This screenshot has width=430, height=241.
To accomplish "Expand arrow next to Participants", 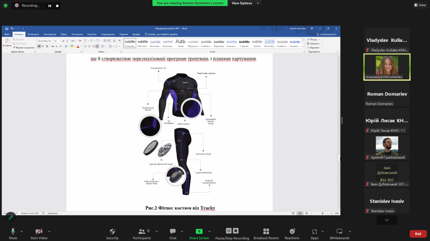I will pyautogui.click(x=157, y=231).
